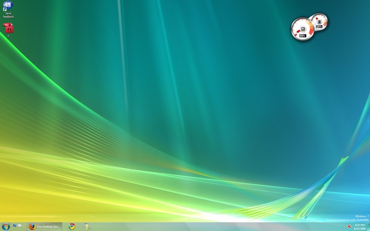This screenshot has height=231, width=370.
Task: Open the mail quick launch icon
Action: [20, 225]
